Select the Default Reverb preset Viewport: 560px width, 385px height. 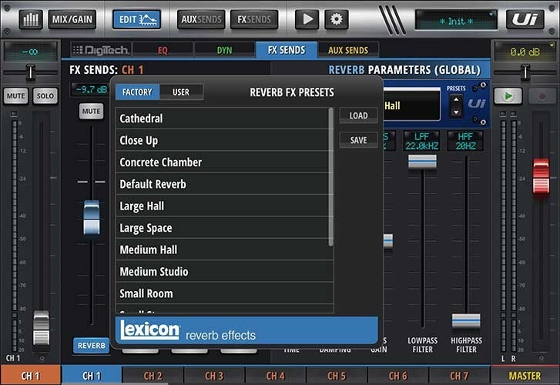[224, 184]
